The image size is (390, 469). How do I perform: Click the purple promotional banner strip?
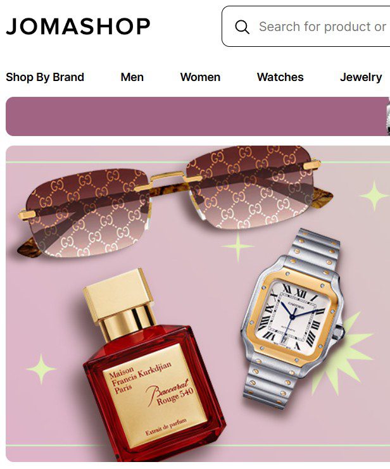[x=198, y=116]
